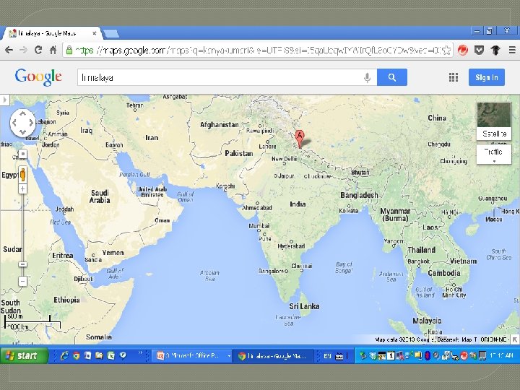Close the Himalaya Google Maps tab
520x390 pixels.
pos(95,33)
